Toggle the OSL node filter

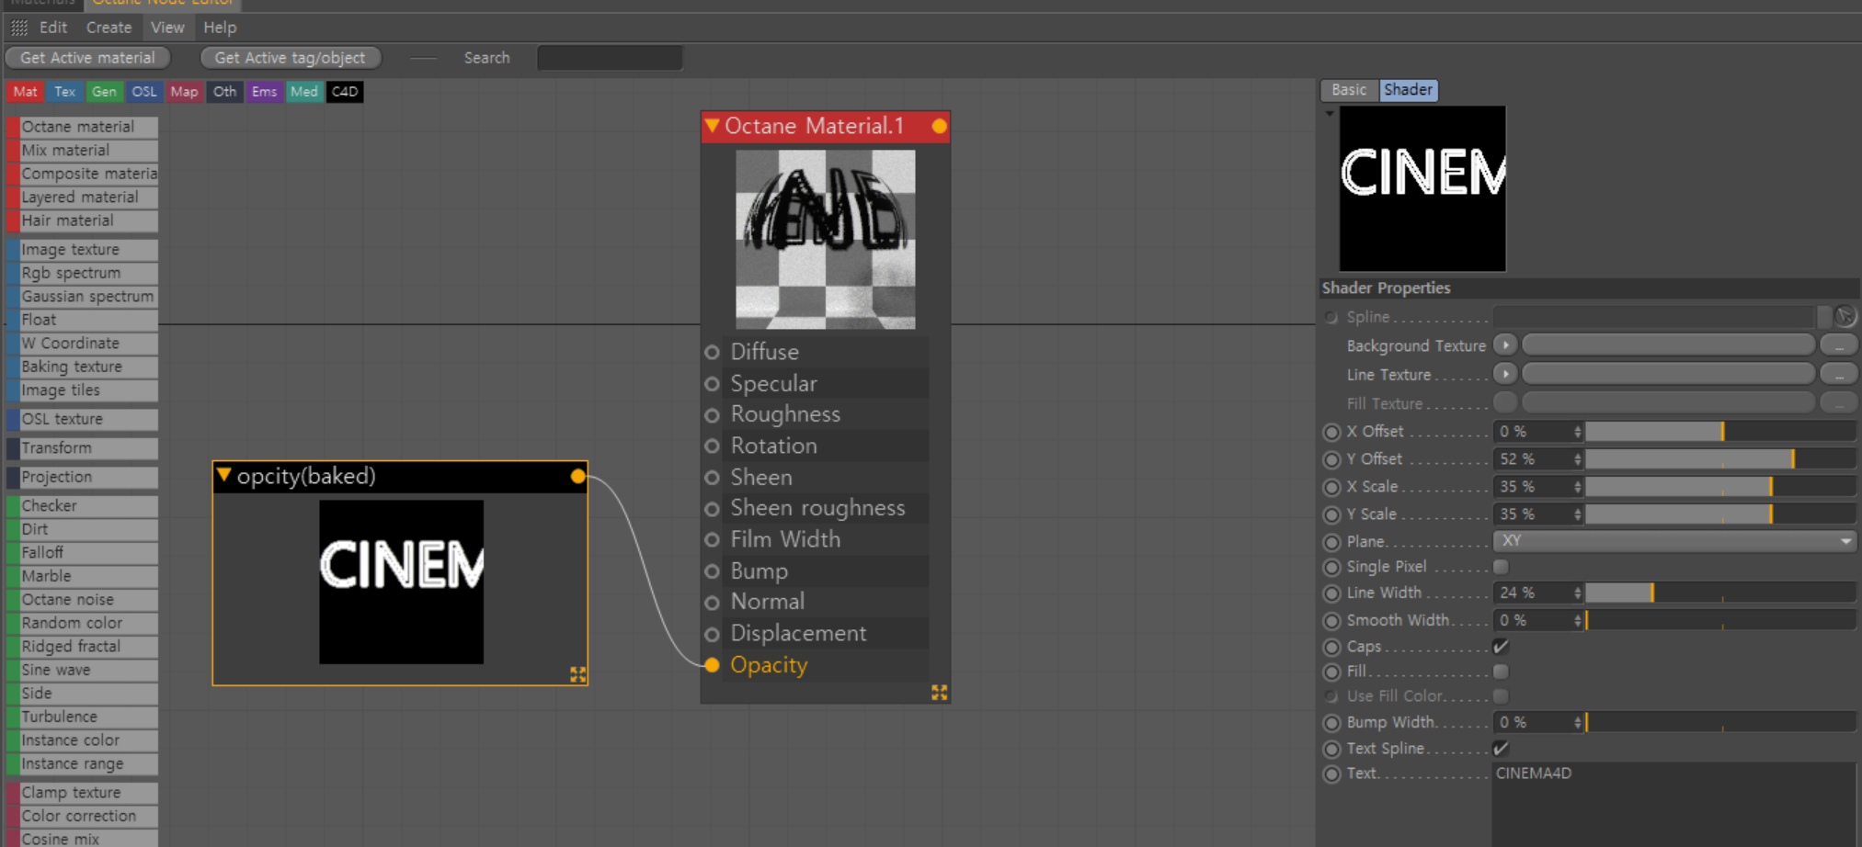click(x=143, y=92)
